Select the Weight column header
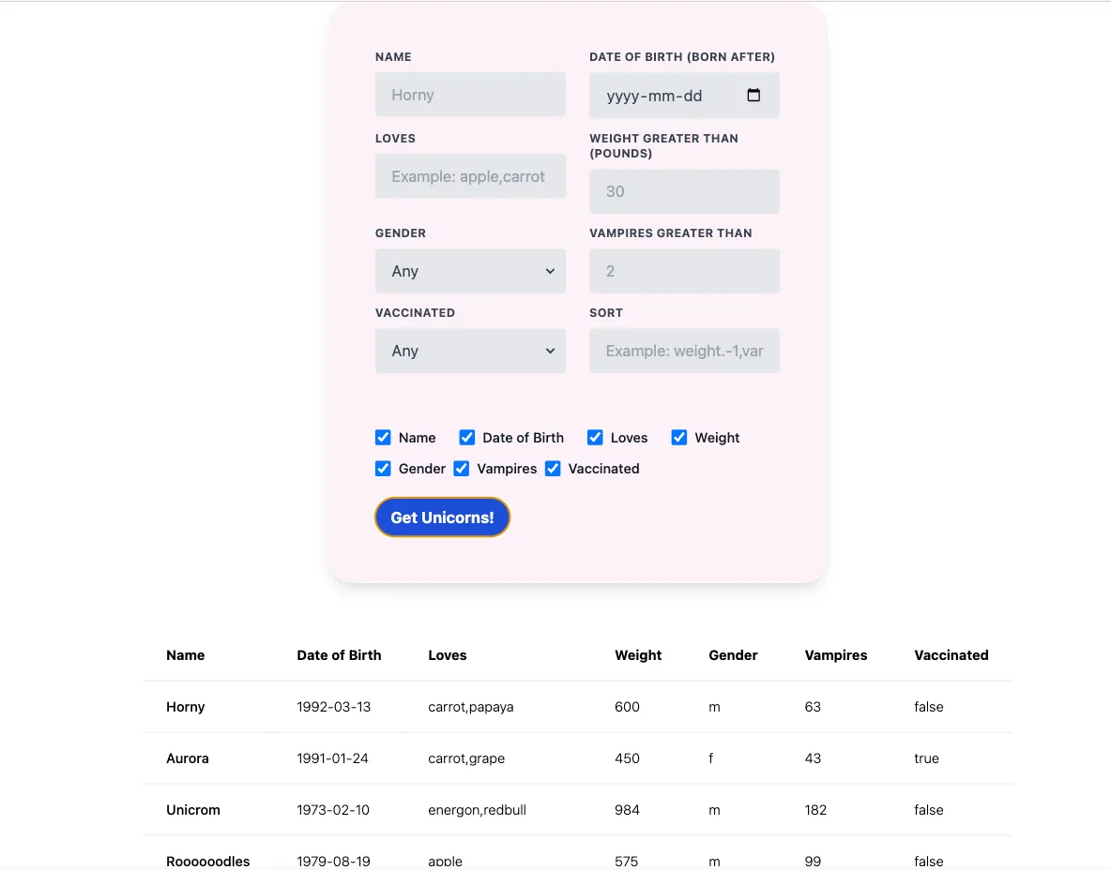 click(638, 655)
